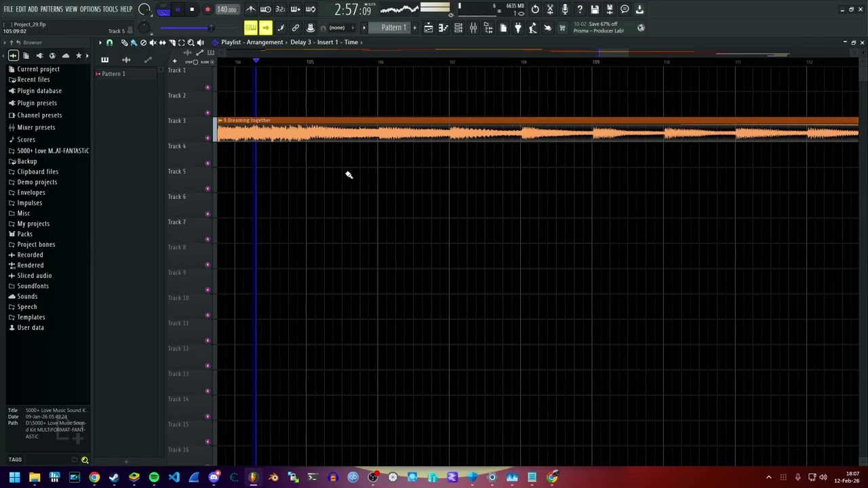
Task: Stop playback with the stop button
Action: pyautogui.click(x=192, y=9)
